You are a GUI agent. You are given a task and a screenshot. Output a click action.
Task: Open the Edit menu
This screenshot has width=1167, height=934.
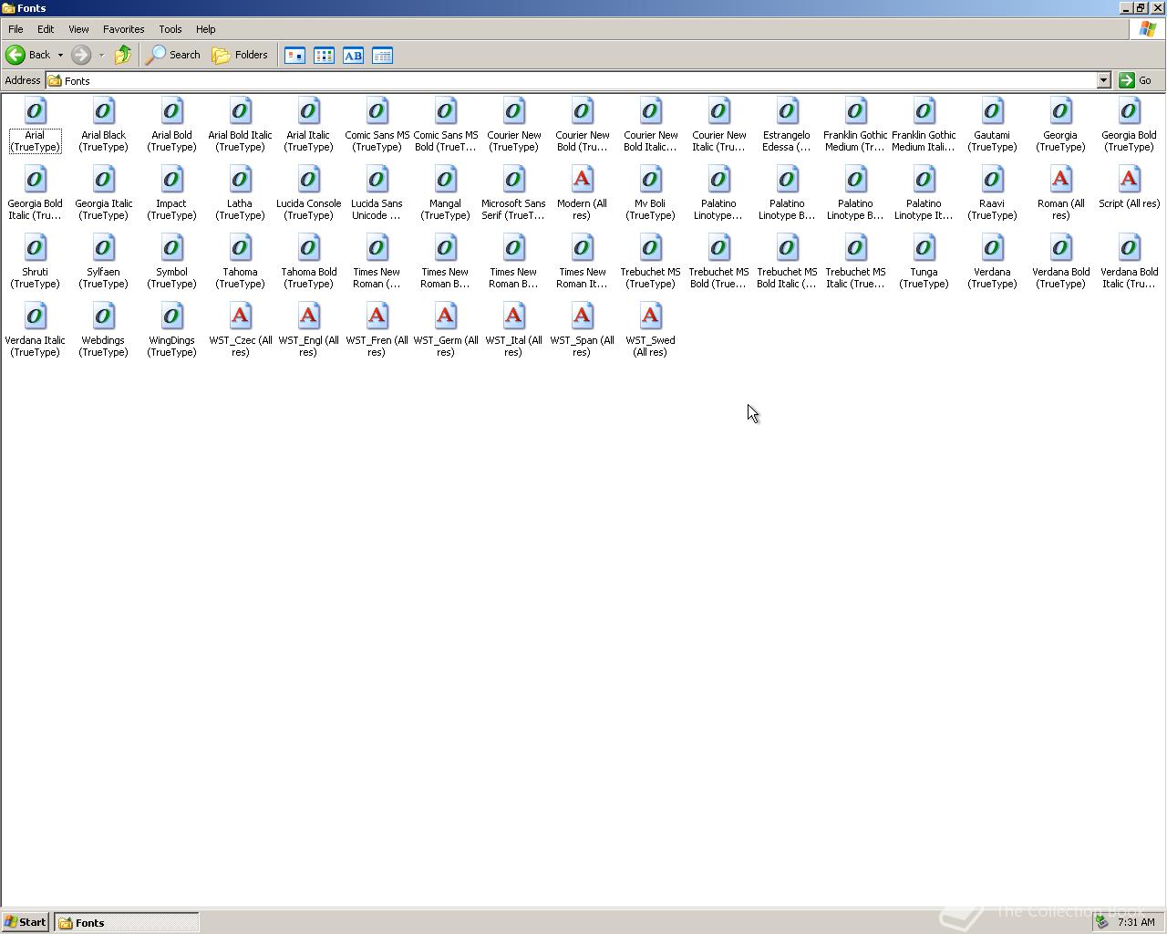tap(46, 29)
